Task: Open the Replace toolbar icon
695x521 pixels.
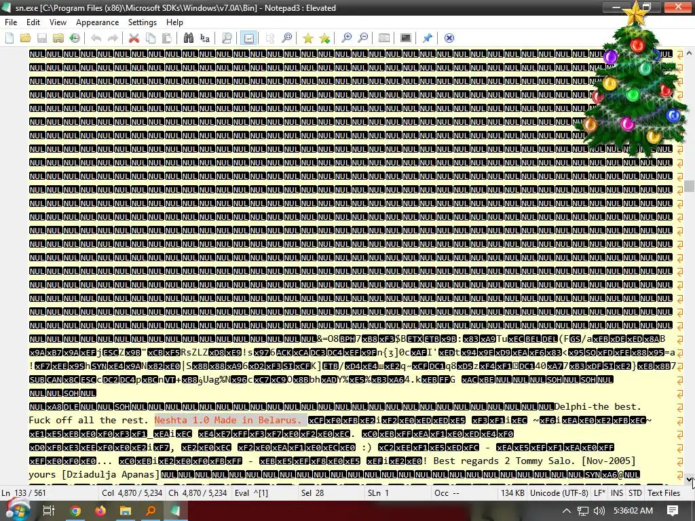Action: [205, 38]
